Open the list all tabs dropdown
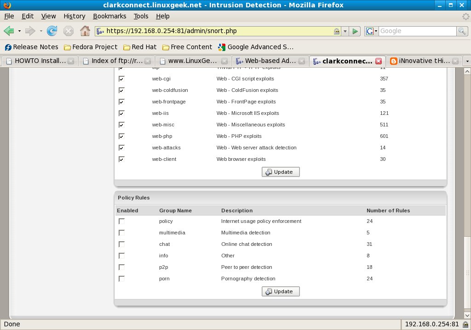The image size is (471, 330). click(467, 61)
